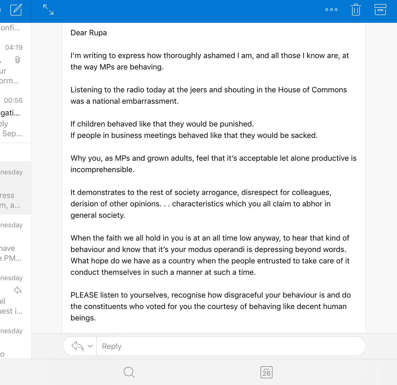
Task: Compose a new email with pencil icon
Action: [x=16, y=10]
